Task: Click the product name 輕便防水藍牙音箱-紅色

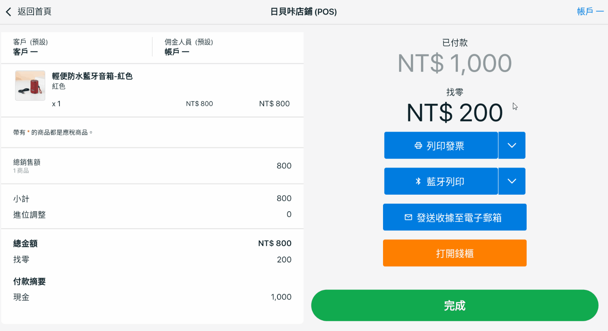Action: click(x=92, y=76)
